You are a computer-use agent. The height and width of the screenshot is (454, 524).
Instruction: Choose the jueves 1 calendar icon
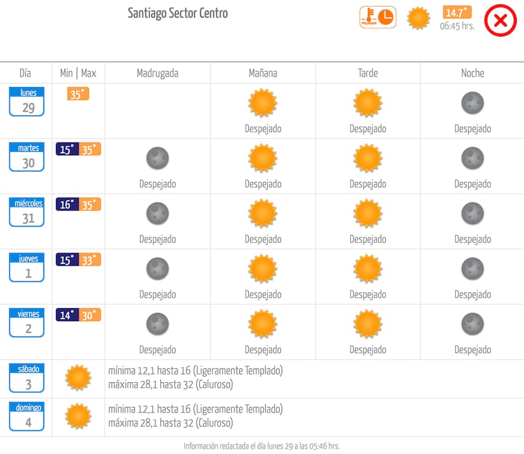27,268
